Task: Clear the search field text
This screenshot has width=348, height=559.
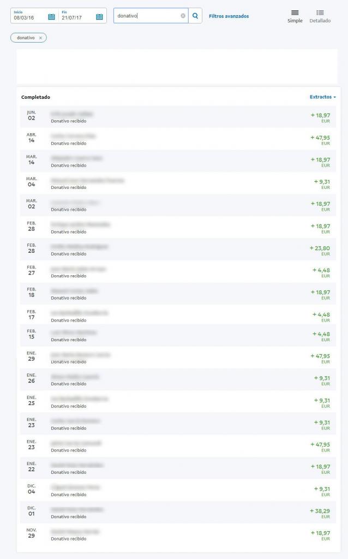Action: pyautogui.click(x=183, y=16)
